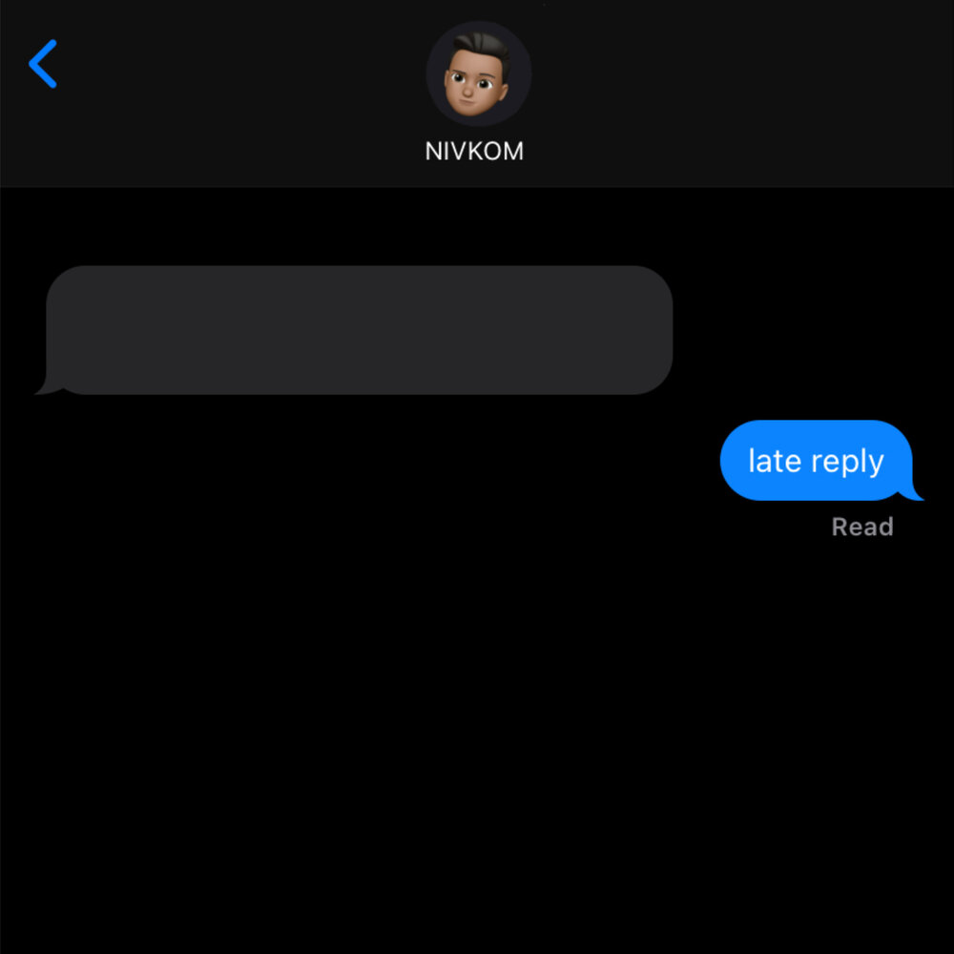Tap the Memoji's dark swept-back hair
The height and width of the screenshot is (954, 954).
[x=482, y=48]
